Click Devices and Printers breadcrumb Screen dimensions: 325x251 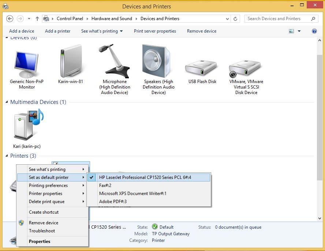[x=160, y=19]
